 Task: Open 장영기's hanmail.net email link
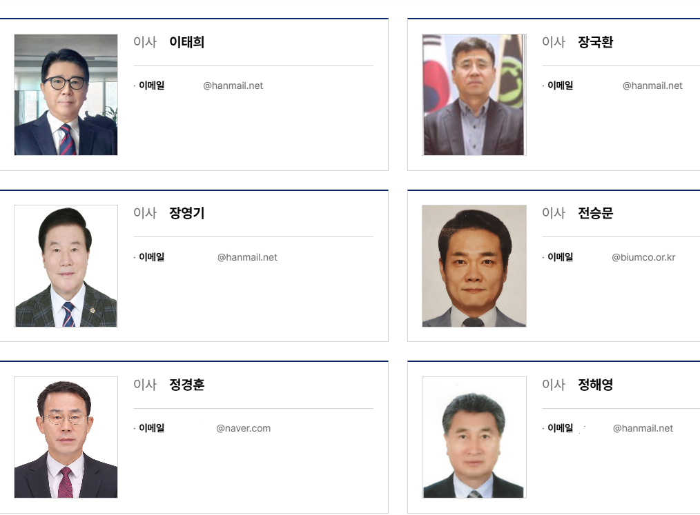tap(247, 257)
